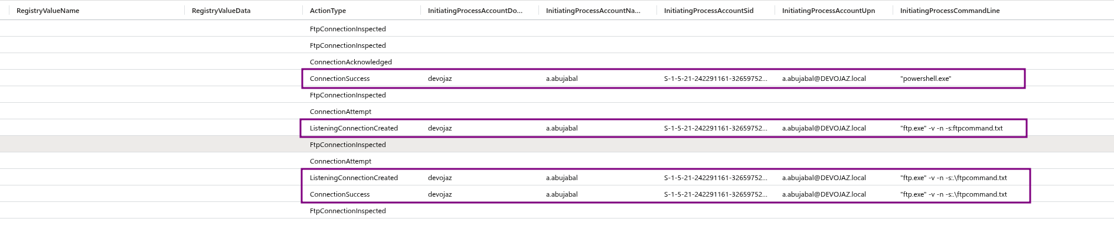Select the first ListeningConnectionCreated cell
The image size is (1114, 238).
tap(354, 128)
